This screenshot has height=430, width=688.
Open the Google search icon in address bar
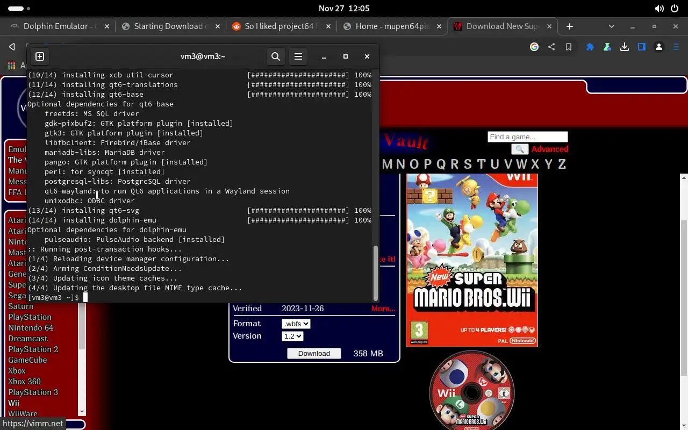tap(534, 47)
